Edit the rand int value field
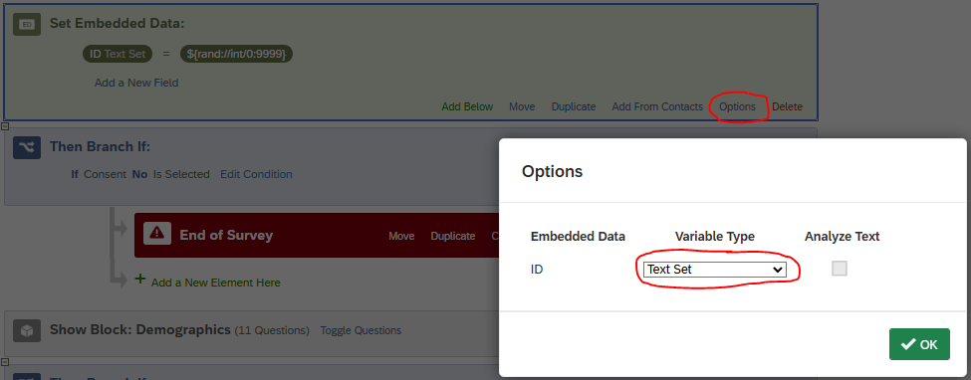Image resolution: width=971 pixels, height=380 pixels. (237, 54)
